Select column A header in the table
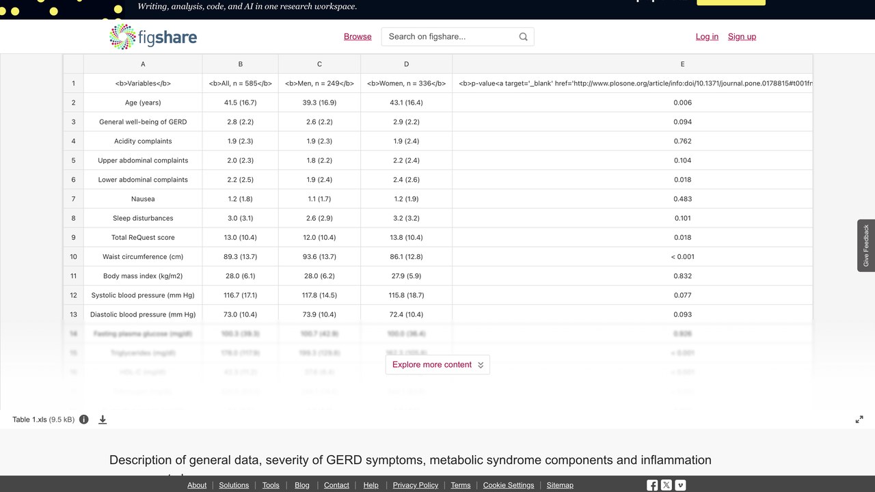The image size is (875, 492). pyautogui.click(x=143, y=64)
